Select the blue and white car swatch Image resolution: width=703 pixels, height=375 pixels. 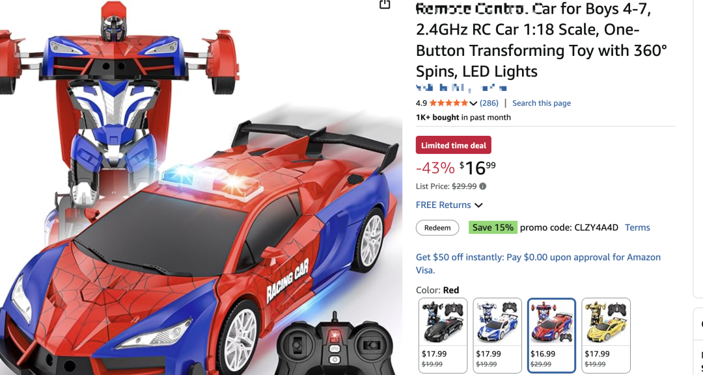[x=497, y=335]
